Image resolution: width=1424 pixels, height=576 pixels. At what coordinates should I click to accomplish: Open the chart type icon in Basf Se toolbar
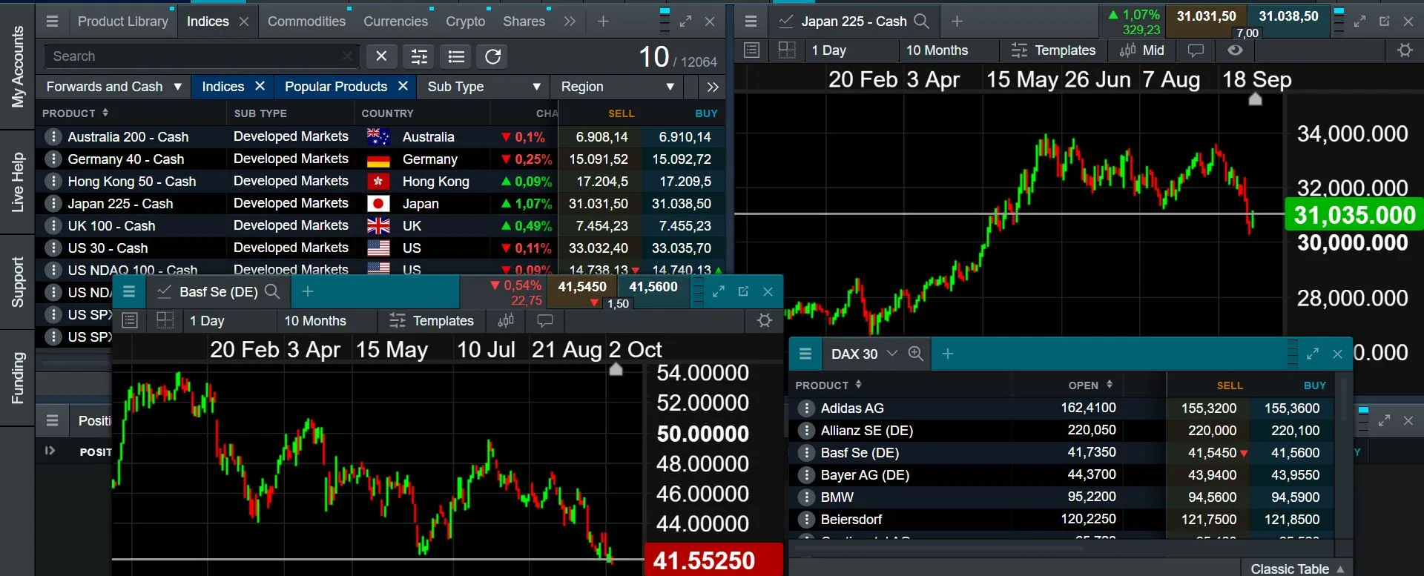point(506,320)
